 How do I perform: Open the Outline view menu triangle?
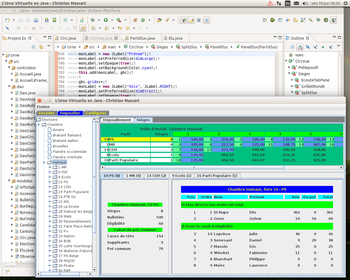click(x=338, y=46)
